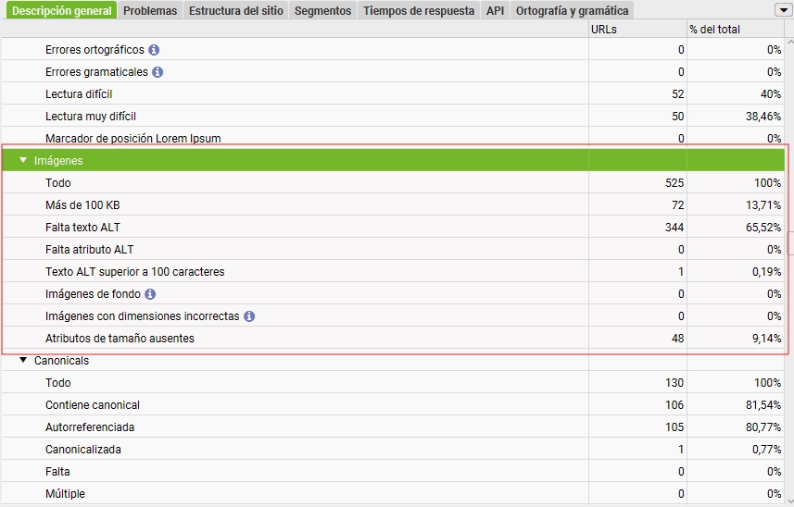
Task: Select the Lectura difícil row
Action: pyautogui.click(x=393, y=94)
